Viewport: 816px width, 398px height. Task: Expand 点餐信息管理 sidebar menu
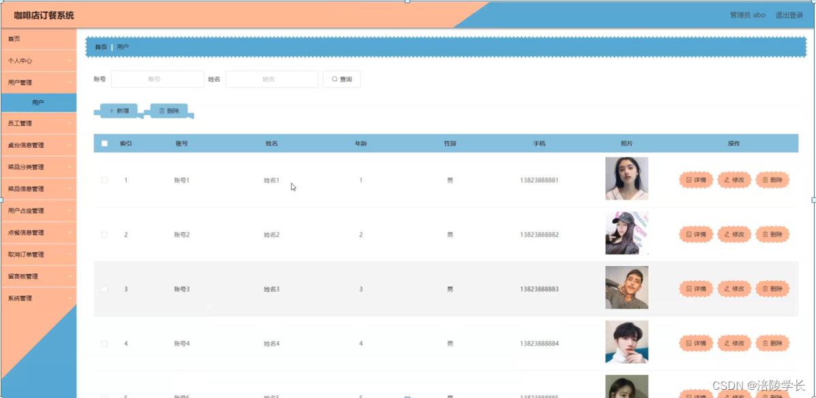38,232
